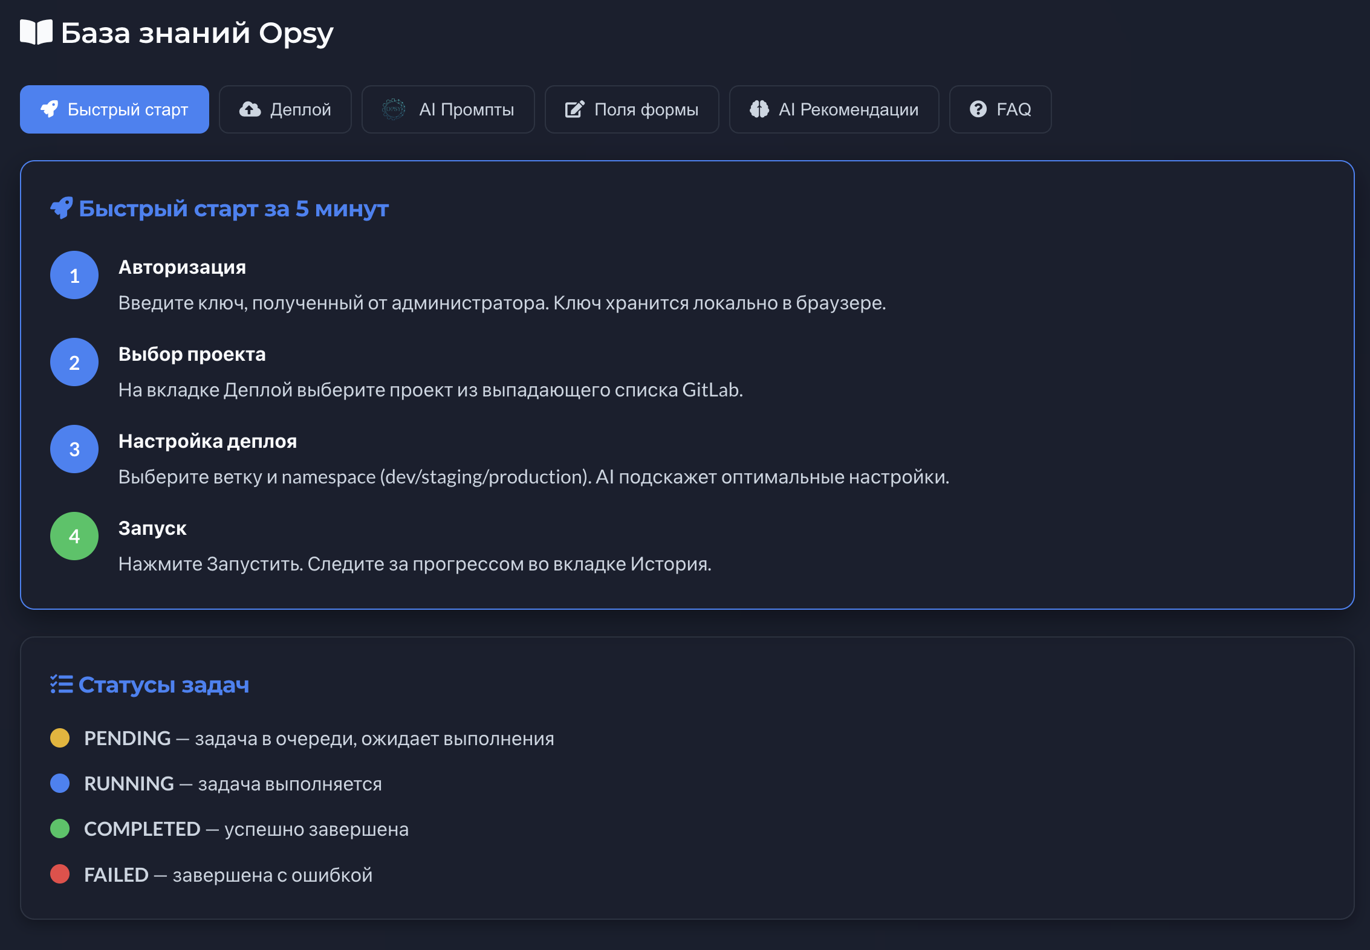Open the FAQ tab

[x=1013, y=109]
